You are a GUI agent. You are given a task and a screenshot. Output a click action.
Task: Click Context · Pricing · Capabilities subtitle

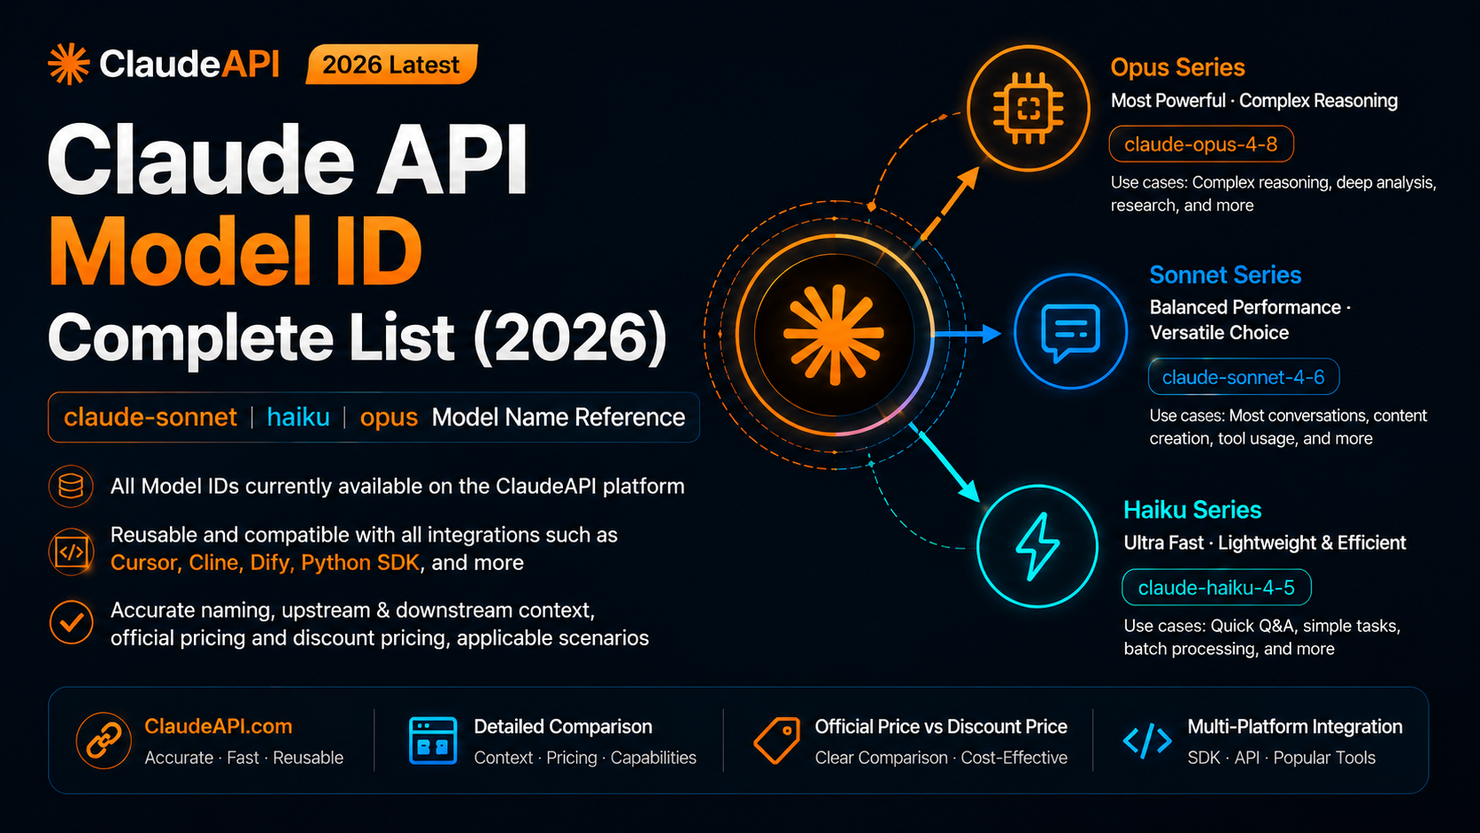click(x=585, y=758)
